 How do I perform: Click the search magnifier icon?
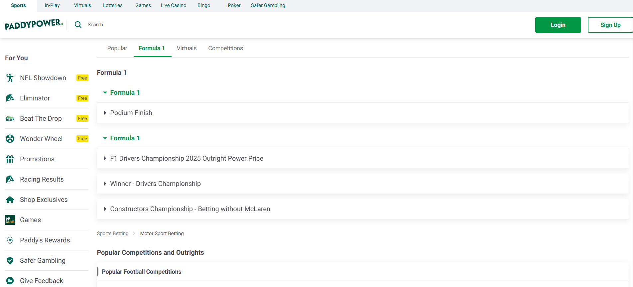[78, 25]
